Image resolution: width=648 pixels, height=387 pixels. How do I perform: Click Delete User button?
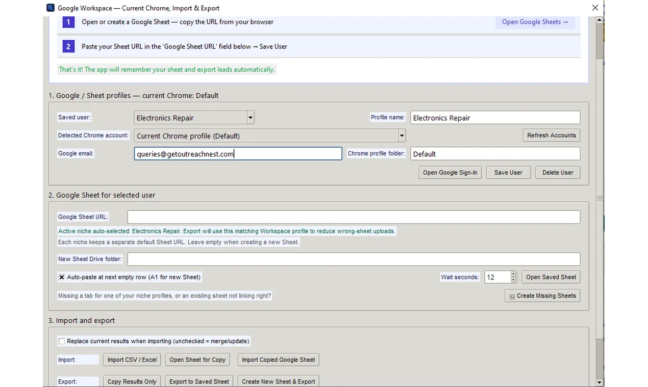558,173
